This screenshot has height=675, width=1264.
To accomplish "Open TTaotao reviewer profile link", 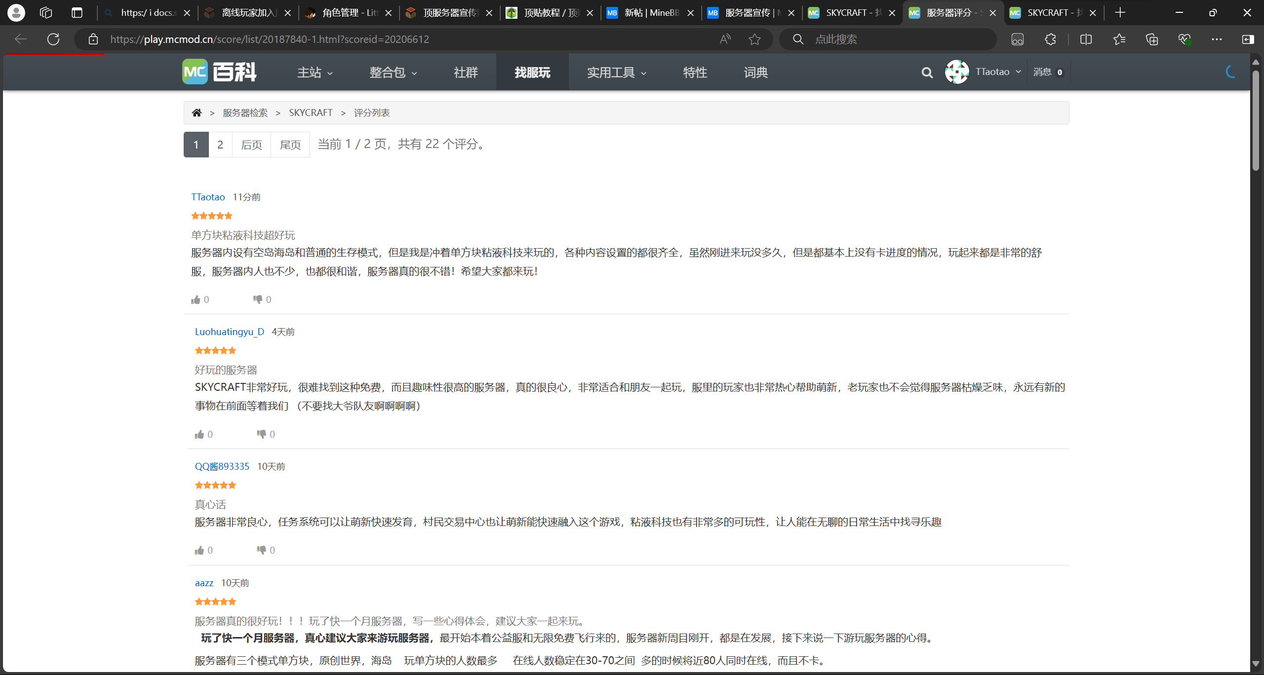I will [208, 197].
